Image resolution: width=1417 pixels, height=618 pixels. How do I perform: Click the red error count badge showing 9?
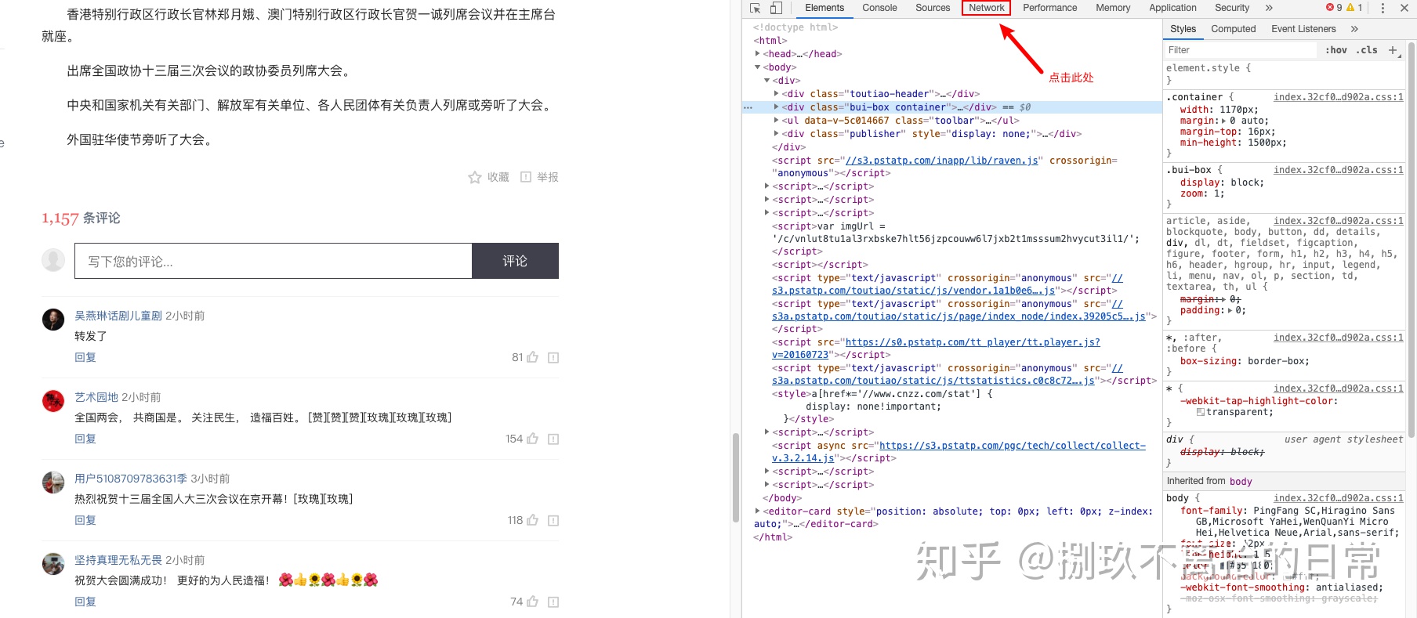(x=1334, y=8)
